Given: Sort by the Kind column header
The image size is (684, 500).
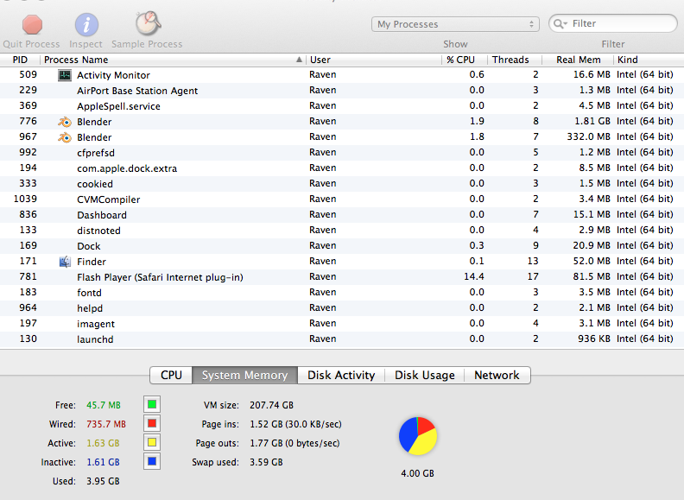Looking at the screenshot, I should tap(649, 60).
